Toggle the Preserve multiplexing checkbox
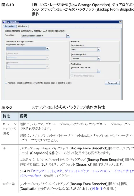 tap(72, 76)
